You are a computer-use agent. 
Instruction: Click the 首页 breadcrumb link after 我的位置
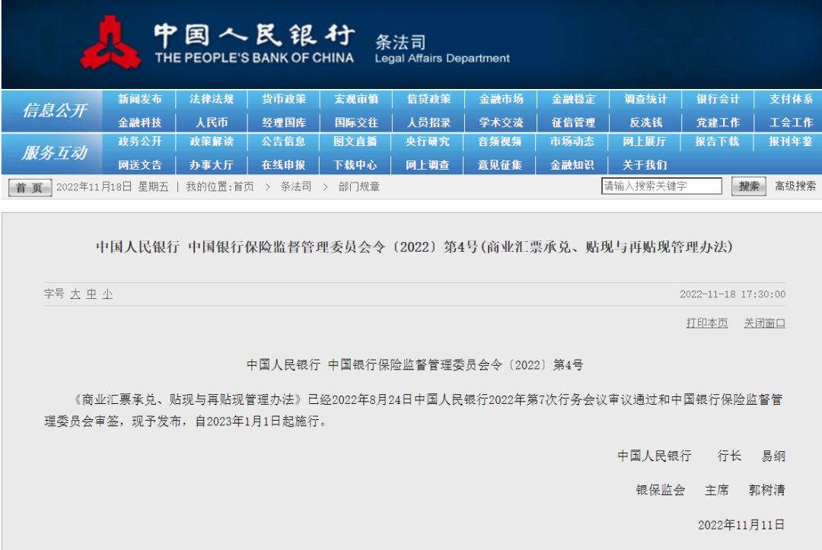coord(244,186)
